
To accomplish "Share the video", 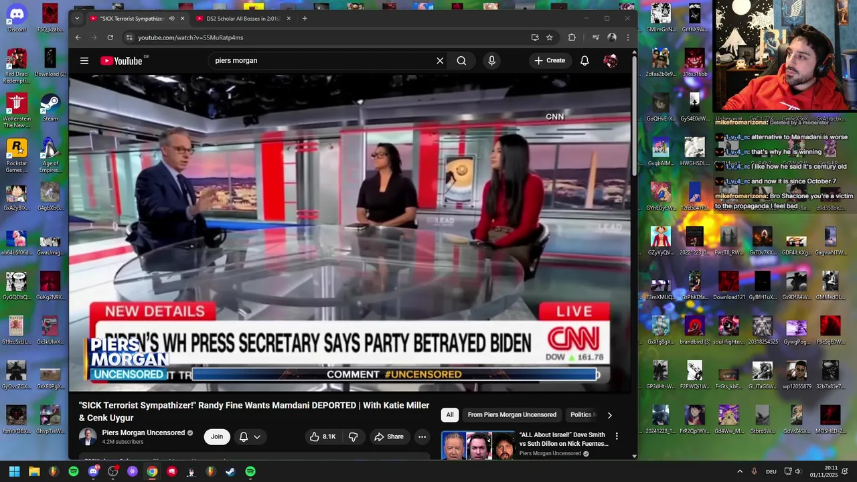I will click(x=389, y=436).
